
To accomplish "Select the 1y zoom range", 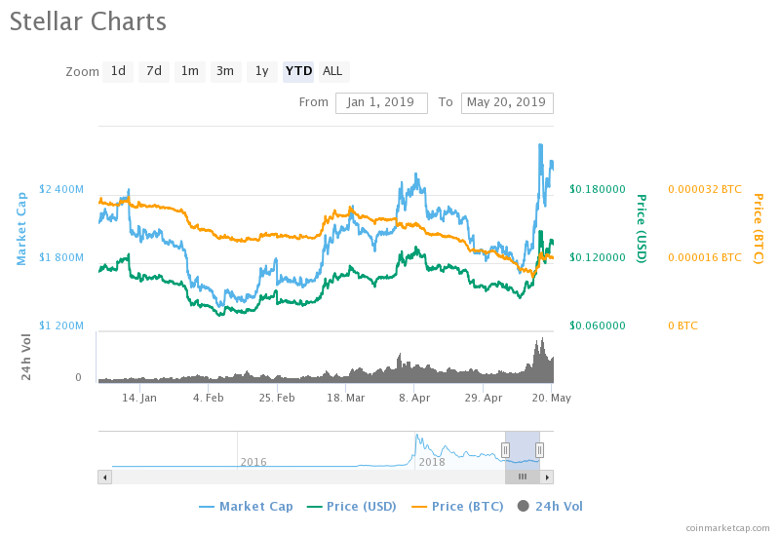I will (261, 71).
